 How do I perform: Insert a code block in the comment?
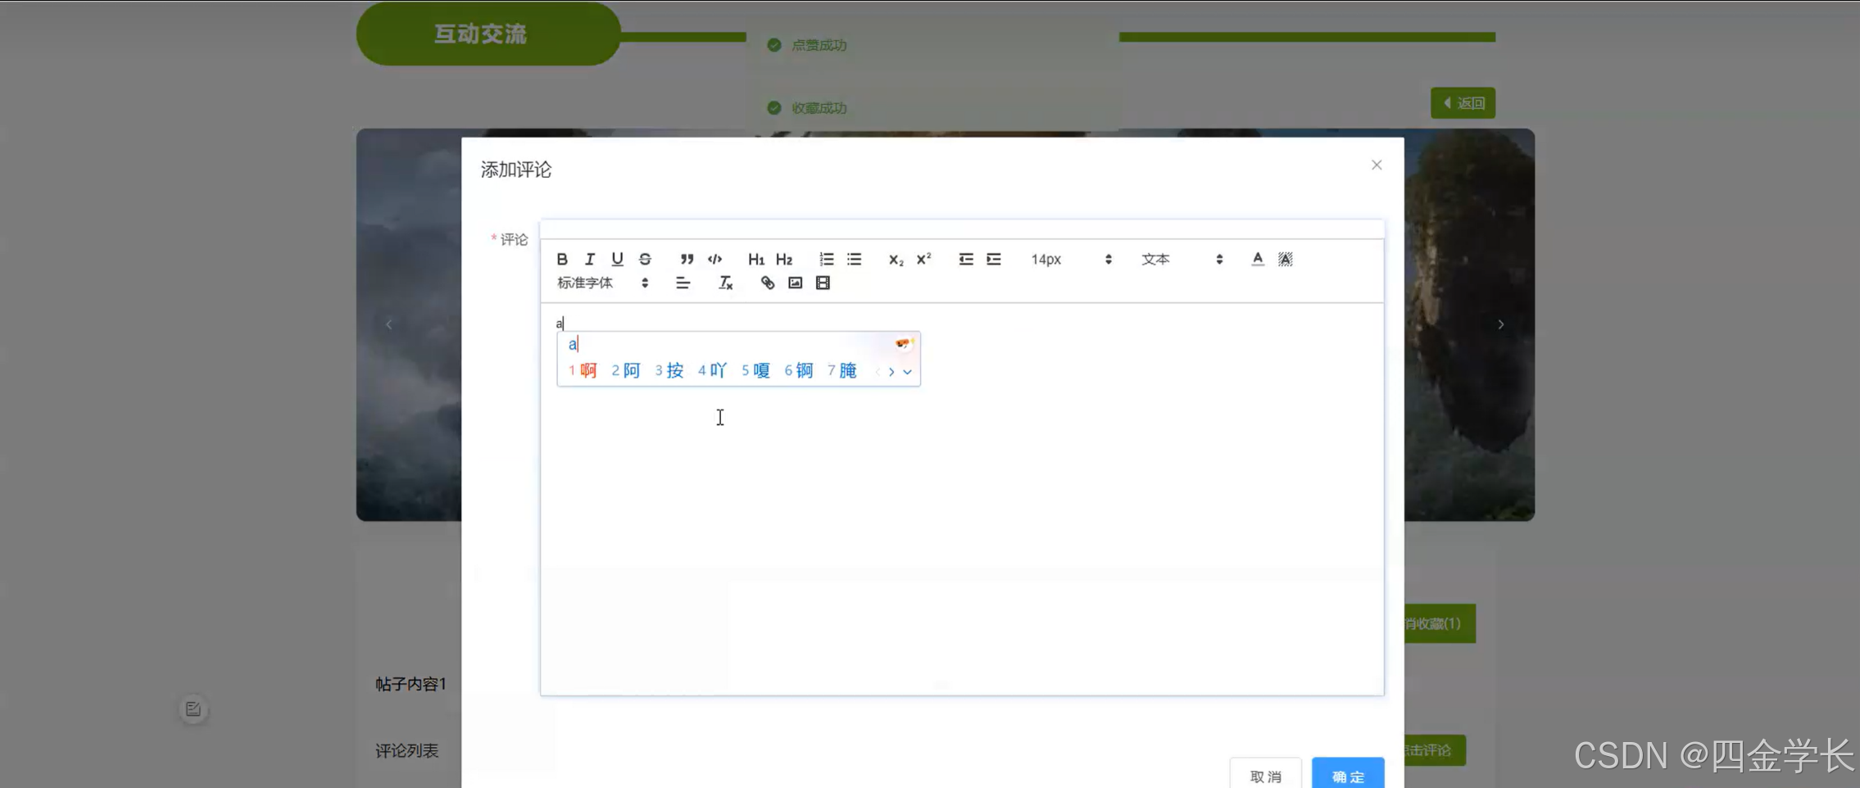(715, 259)
